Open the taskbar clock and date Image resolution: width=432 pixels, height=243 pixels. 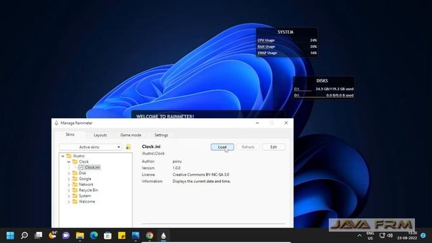tap(407, 236)
